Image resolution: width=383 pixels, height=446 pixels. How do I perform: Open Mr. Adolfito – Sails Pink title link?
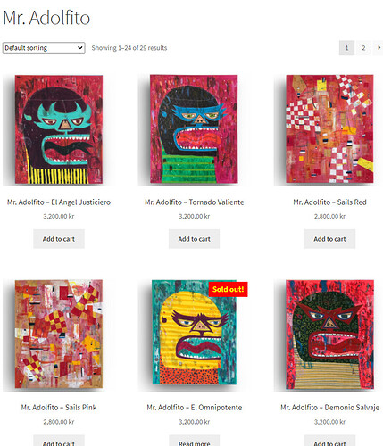(x=59, y=408)
